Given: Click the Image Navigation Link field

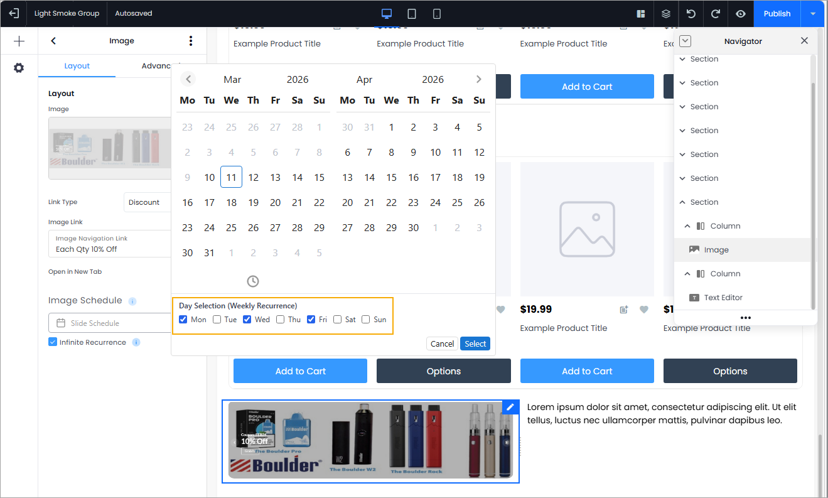Looking at the screenshot, I should click(110, 244).
